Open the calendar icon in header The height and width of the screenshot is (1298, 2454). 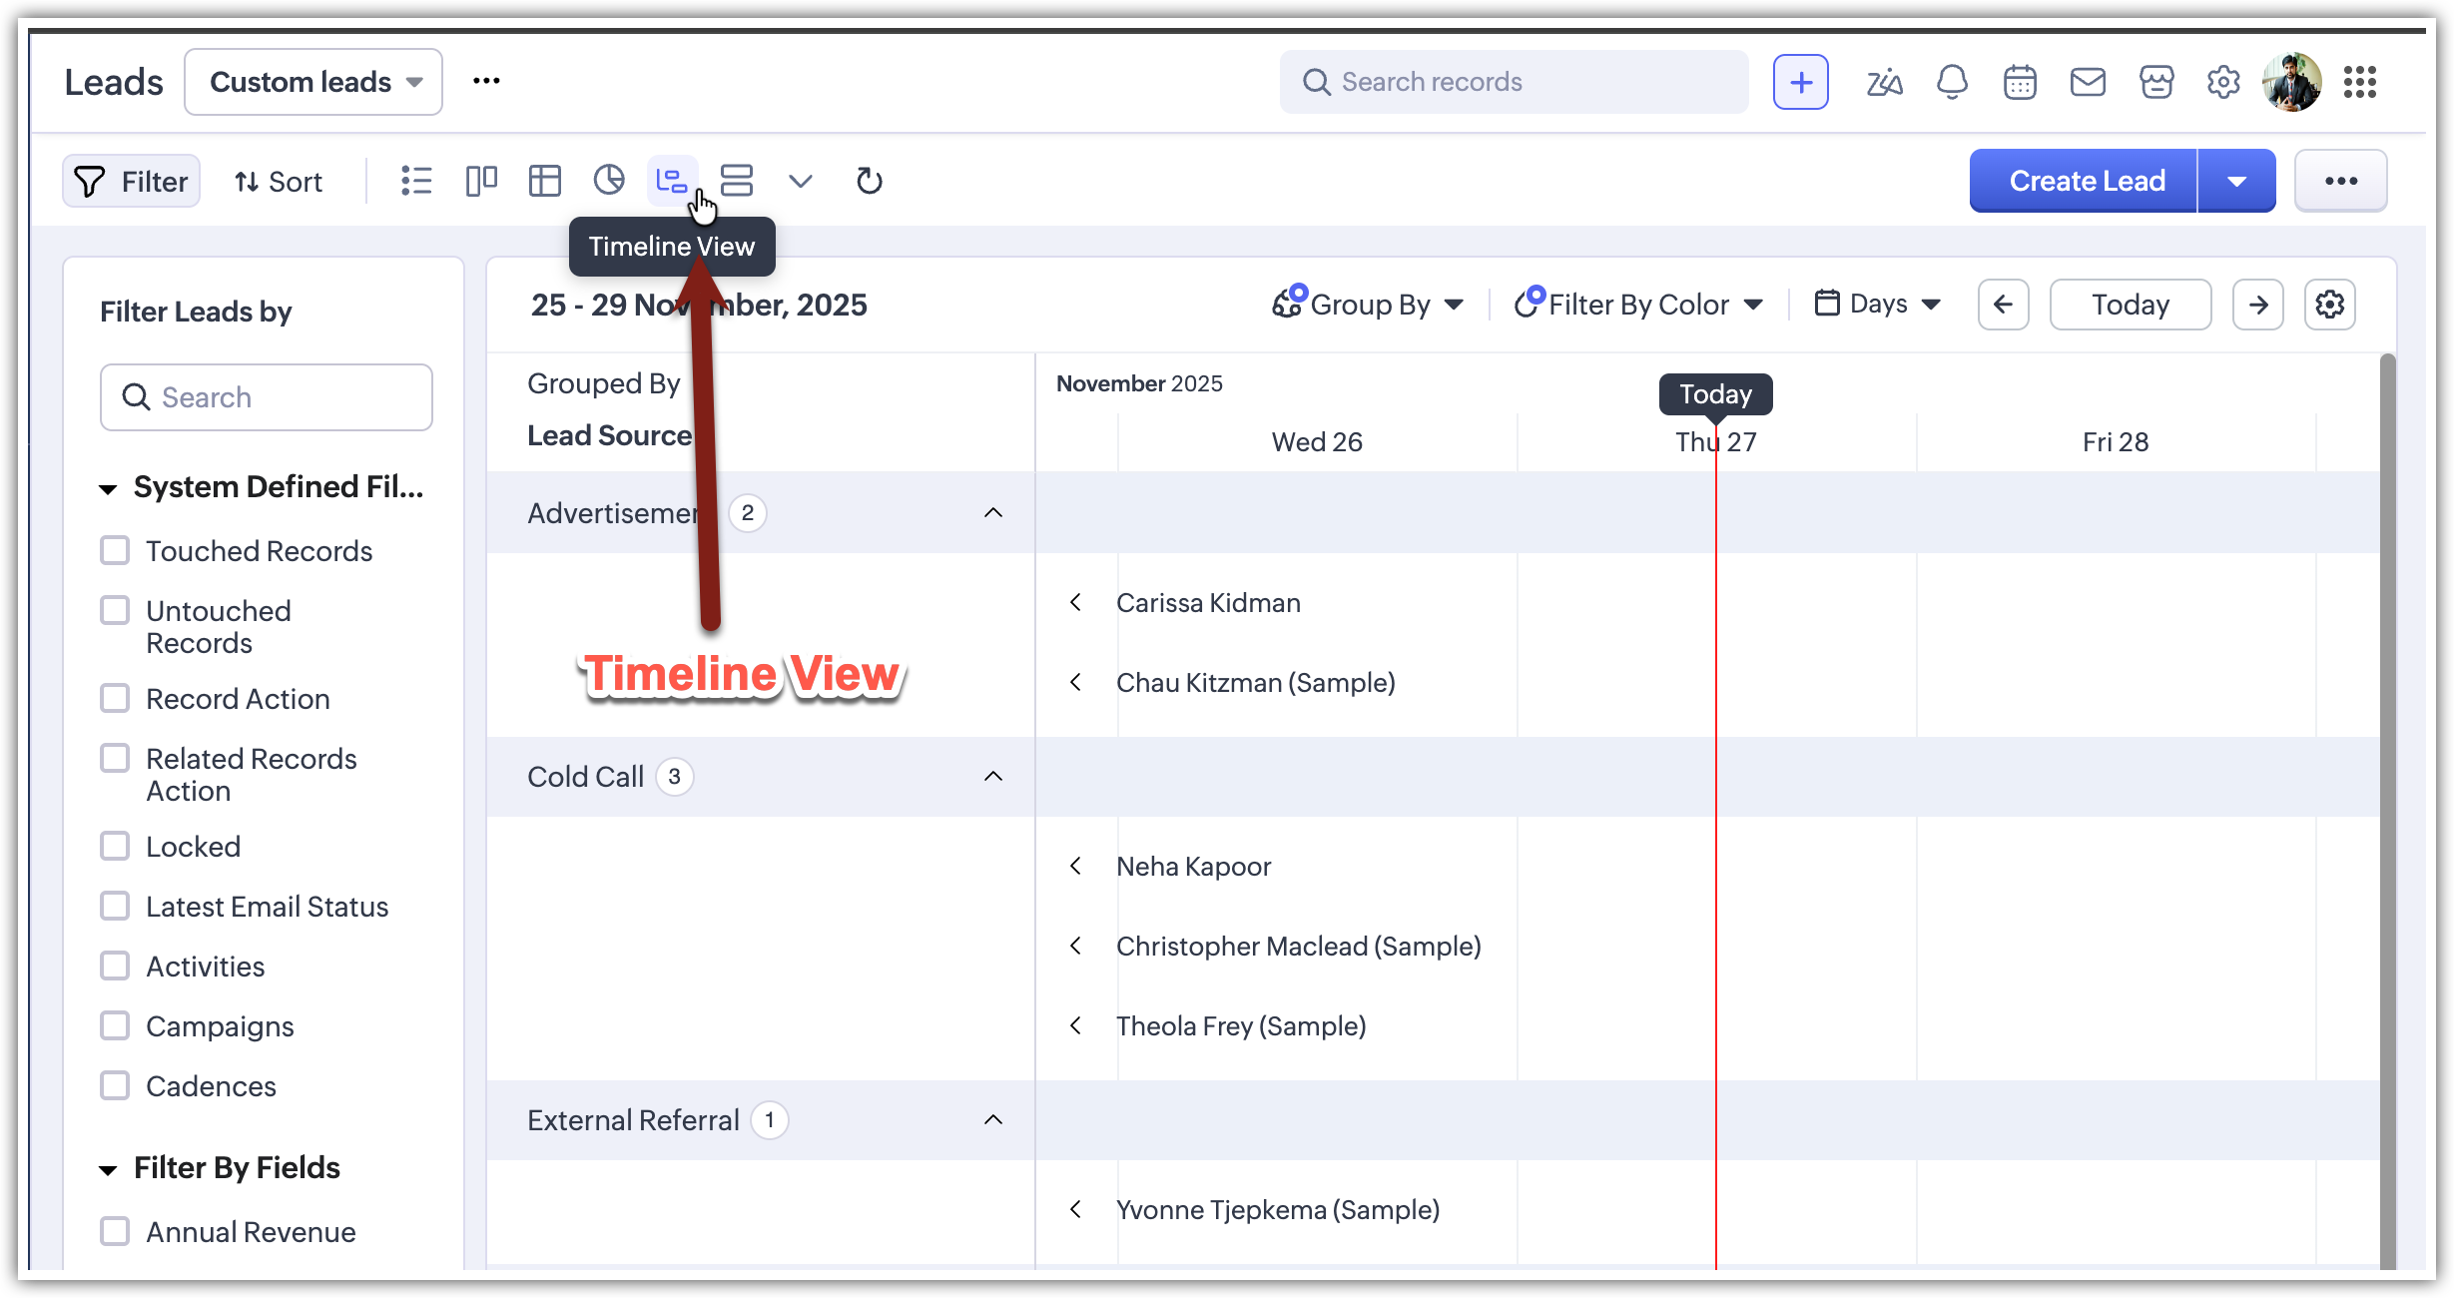pos(2020,82)
